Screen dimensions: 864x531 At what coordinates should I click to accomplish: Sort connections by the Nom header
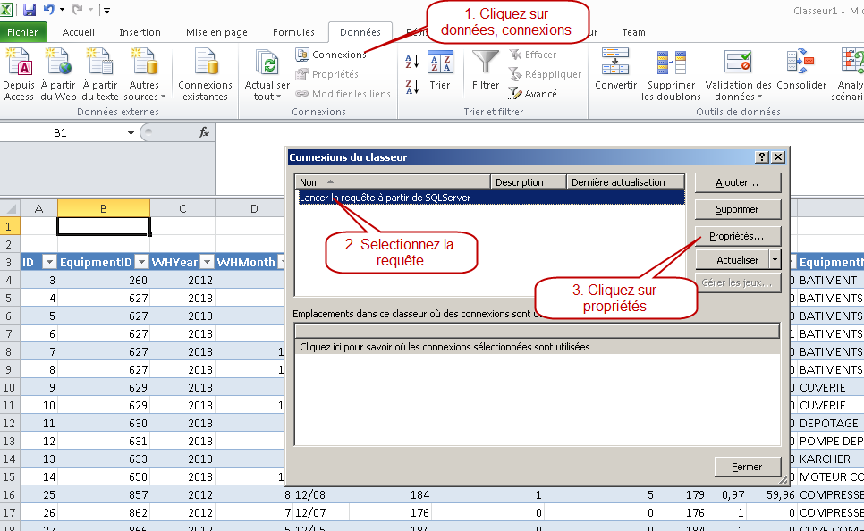393,182
